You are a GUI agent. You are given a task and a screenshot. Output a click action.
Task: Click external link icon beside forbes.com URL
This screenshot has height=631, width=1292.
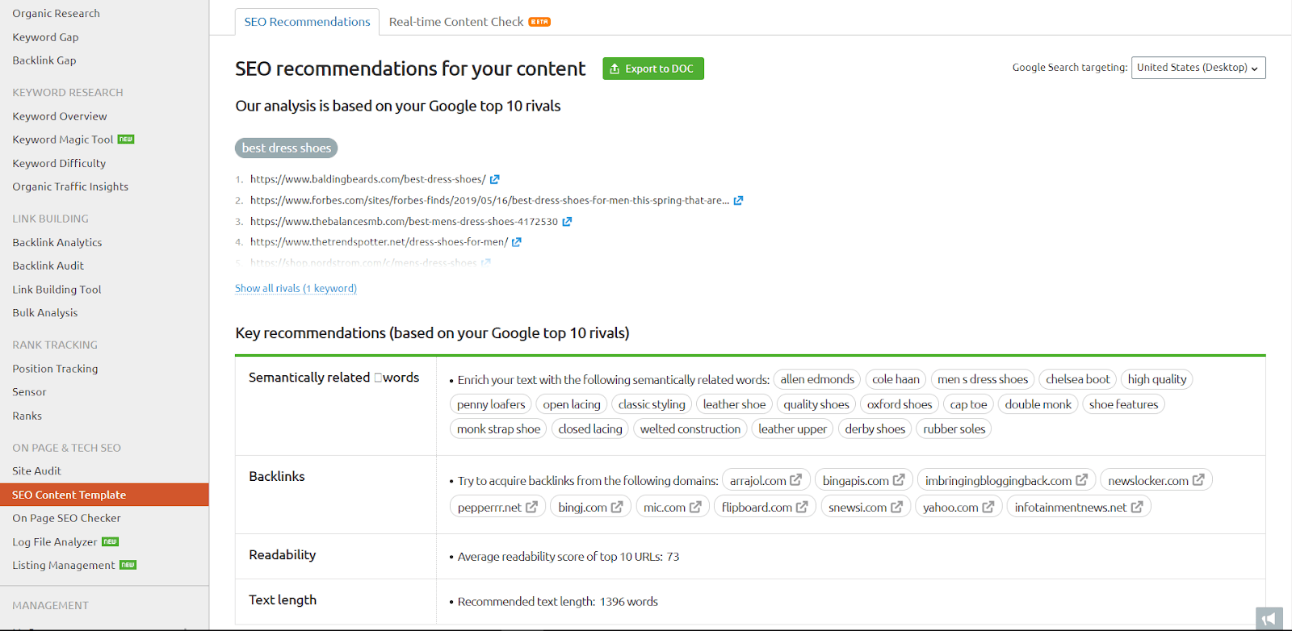pyautogui.click(x=738, y=200)
